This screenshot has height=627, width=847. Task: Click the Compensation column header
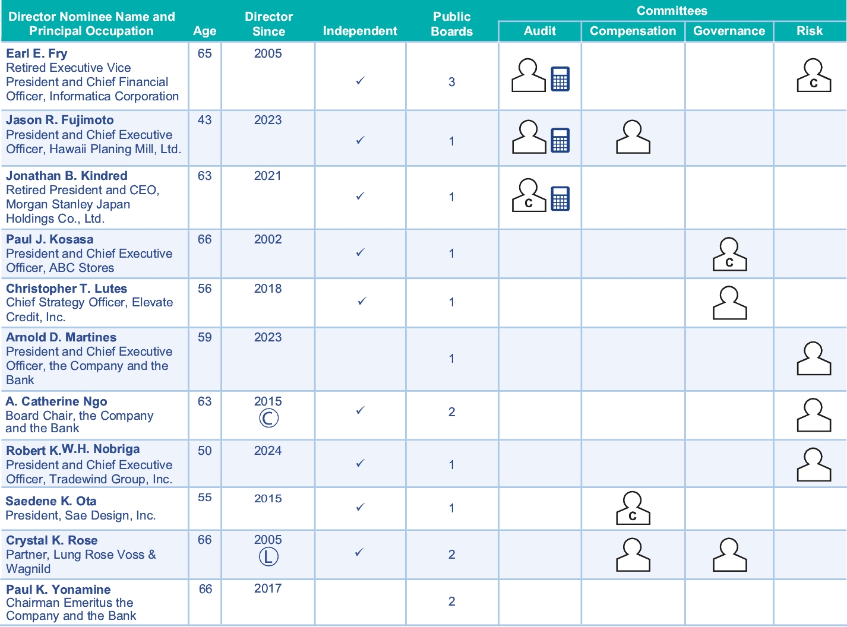[x=633, y=31]
